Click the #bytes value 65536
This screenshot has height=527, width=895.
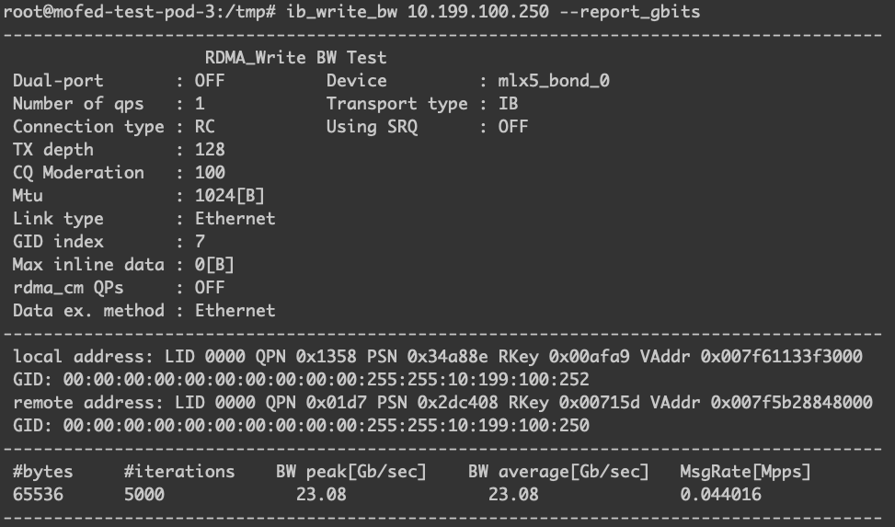tap(38, 495)
